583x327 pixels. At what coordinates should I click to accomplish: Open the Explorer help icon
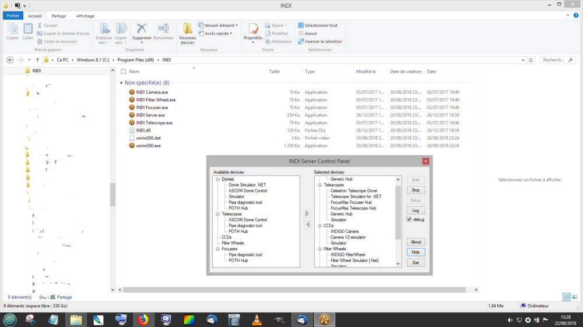tap(576, 15)
